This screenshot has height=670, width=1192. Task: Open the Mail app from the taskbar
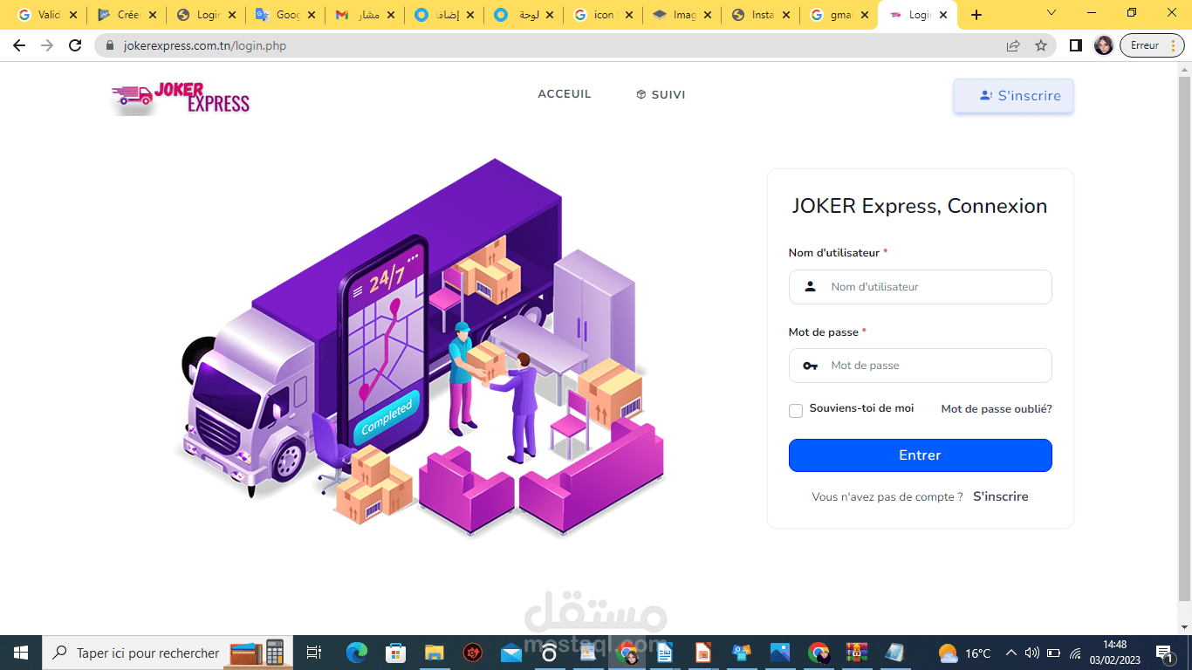tap(511, 653)
